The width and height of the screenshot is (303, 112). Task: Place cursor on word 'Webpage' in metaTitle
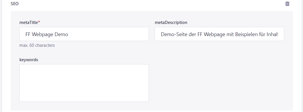tap(43, 34)
